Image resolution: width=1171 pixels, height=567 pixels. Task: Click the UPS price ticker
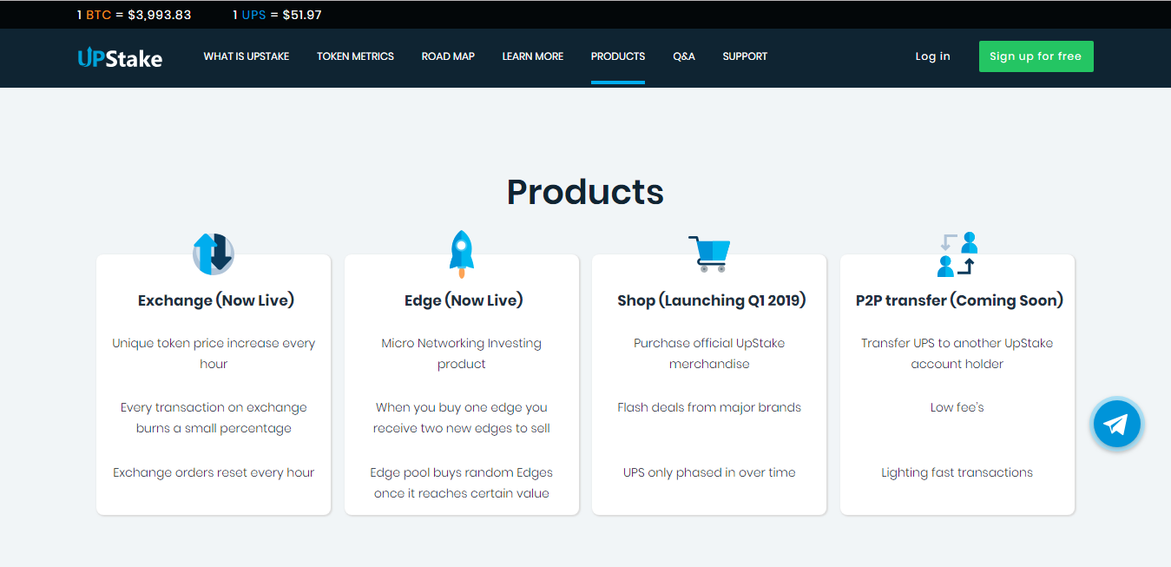coord(277,15)
